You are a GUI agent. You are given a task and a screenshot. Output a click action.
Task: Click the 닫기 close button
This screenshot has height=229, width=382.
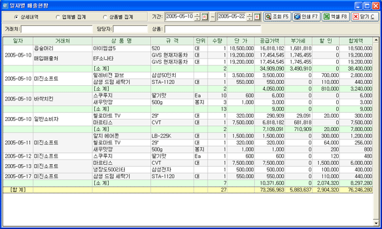(365, 17)
